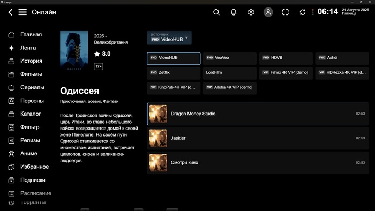Click the Избранное bookmark icon
This screenshot has height=211, width=375.
click(x=11, y=167)
